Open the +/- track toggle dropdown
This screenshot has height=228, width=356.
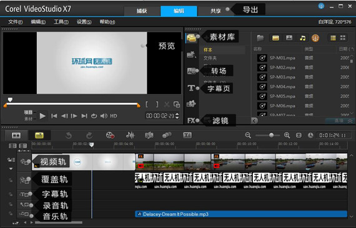tap(24, 151)
